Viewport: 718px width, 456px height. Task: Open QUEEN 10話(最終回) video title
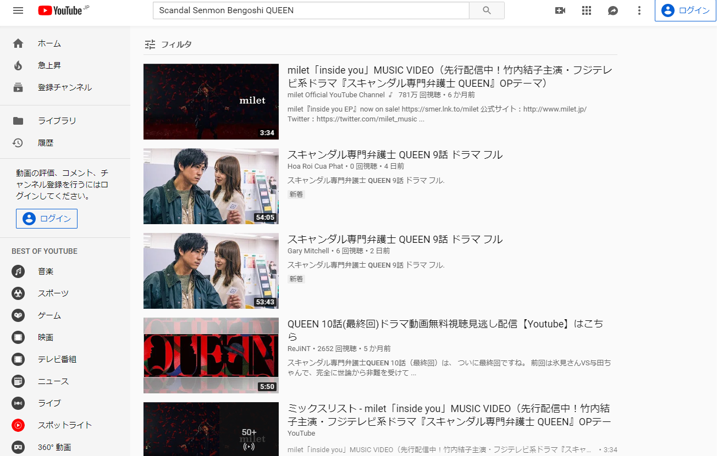click(x=445, y=330)
